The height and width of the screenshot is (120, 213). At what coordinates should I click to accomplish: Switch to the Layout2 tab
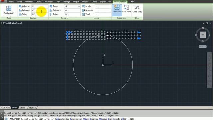click(32, 108)
